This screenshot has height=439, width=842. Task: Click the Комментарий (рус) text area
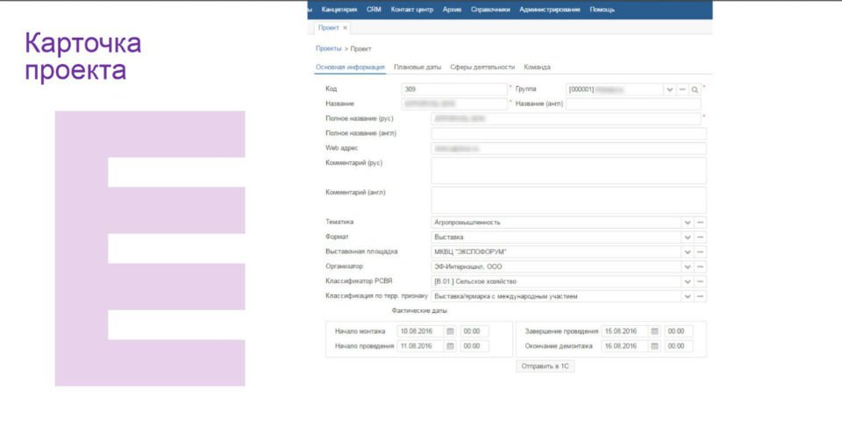[x=568, y=171]
